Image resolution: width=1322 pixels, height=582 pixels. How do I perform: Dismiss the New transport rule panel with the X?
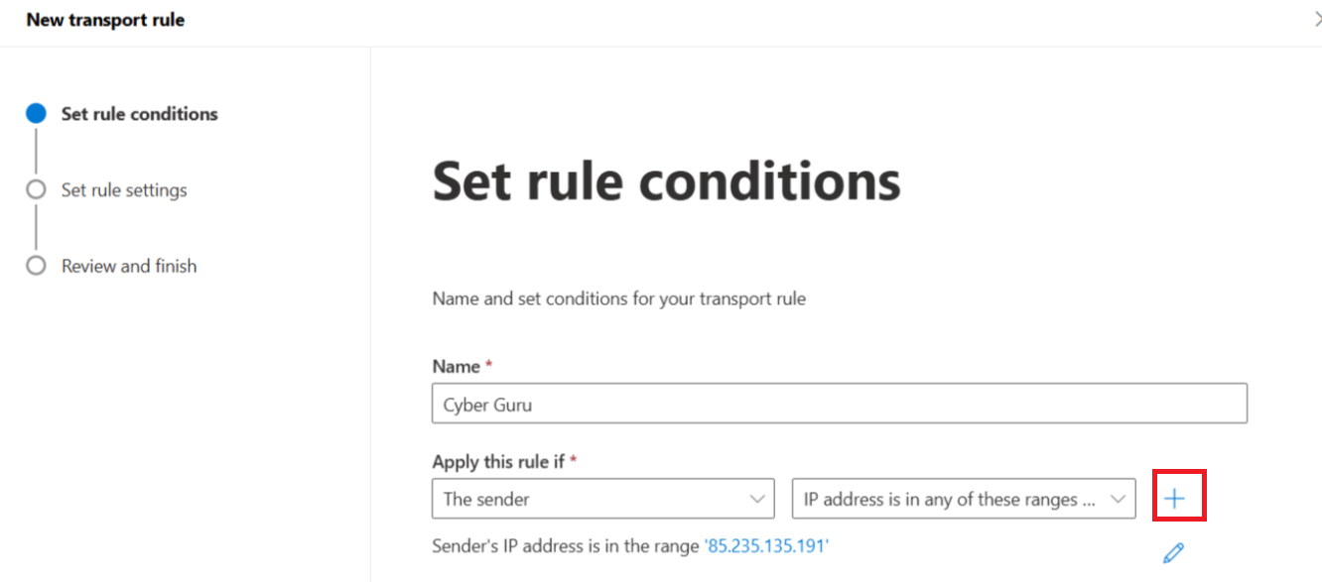point(1316,17)
